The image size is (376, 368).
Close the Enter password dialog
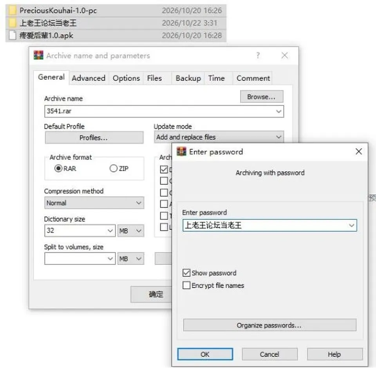(x=358, y=151)
